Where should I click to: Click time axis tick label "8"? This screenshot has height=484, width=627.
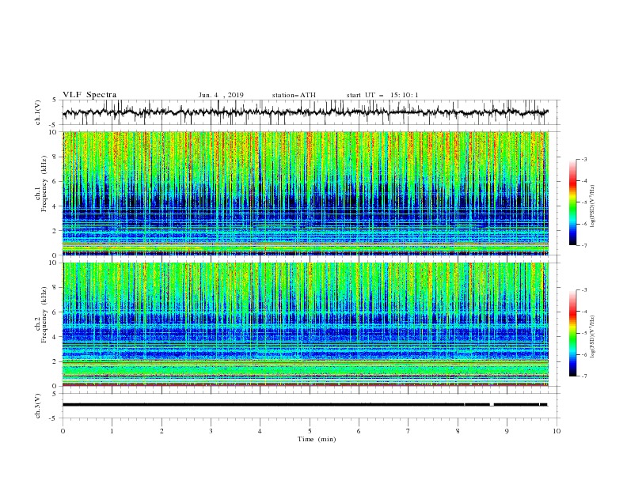point(458,431)
